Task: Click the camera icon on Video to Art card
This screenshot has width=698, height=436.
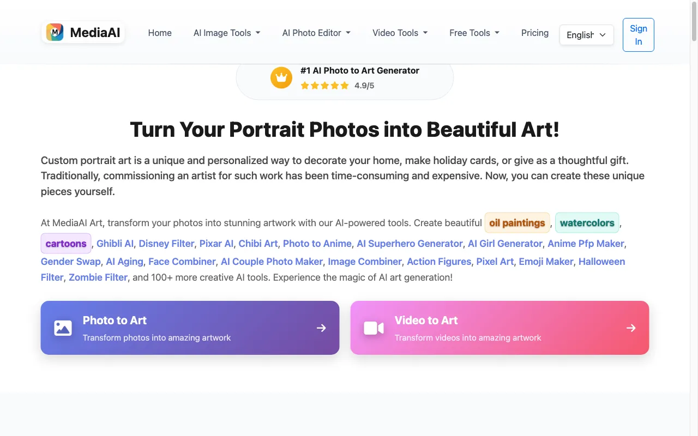Action: (374, 328)
